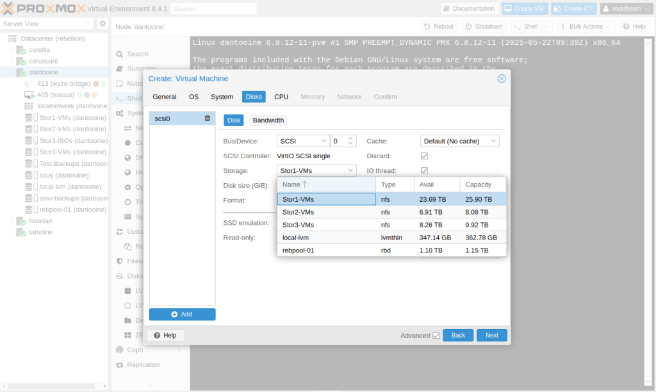This screenshot has height=392, width=656.
Task: Increase the device number stepper
Action: tap(350, 138)
